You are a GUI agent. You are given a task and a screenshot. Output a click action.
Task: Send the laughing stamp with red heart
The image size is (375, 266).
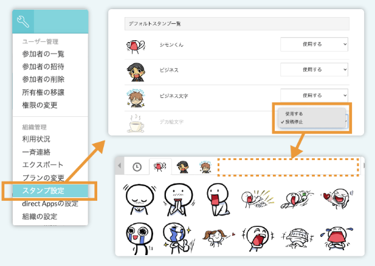point(337,198)
